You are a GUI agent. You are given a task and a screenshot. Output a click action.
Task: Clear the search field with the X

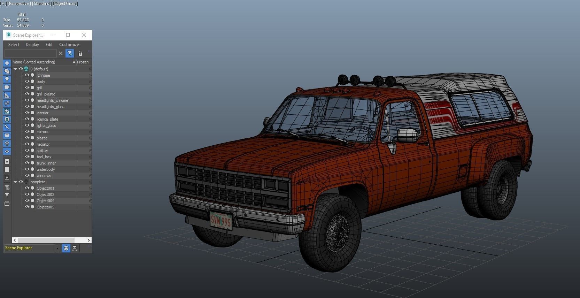(61, 53)
